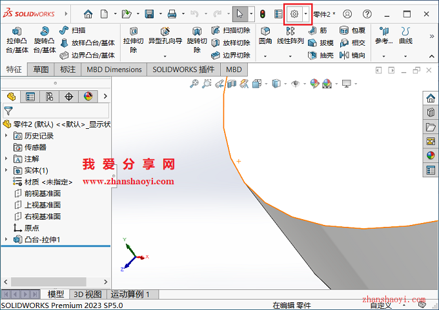The image size is (439, 310).
Task: Open the user login account icon
Action: click(x=347, y=14)
